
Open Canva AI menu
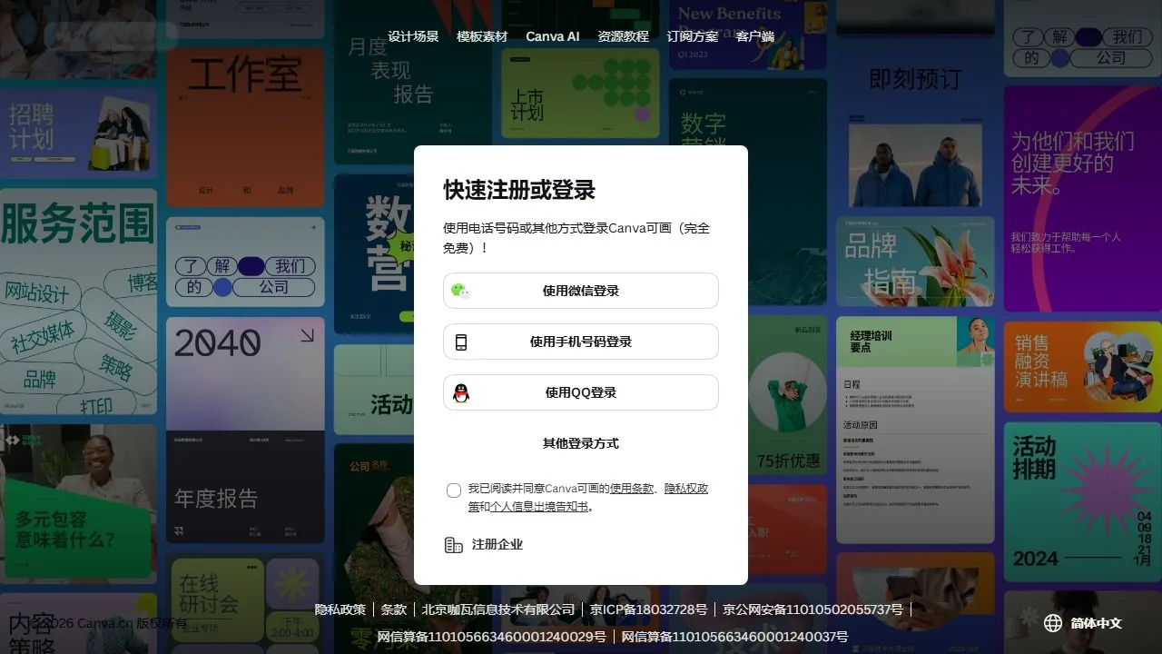point(552,36)
